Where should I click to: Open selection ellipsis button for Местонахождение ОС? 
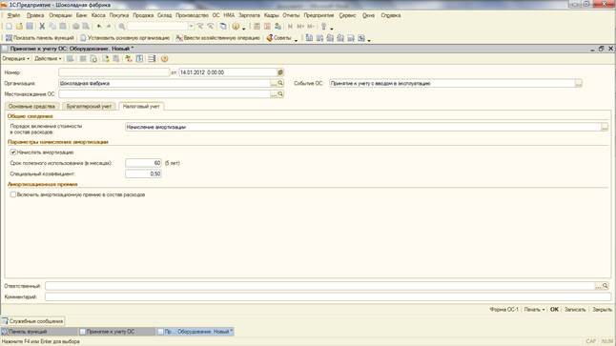[274, 93]
